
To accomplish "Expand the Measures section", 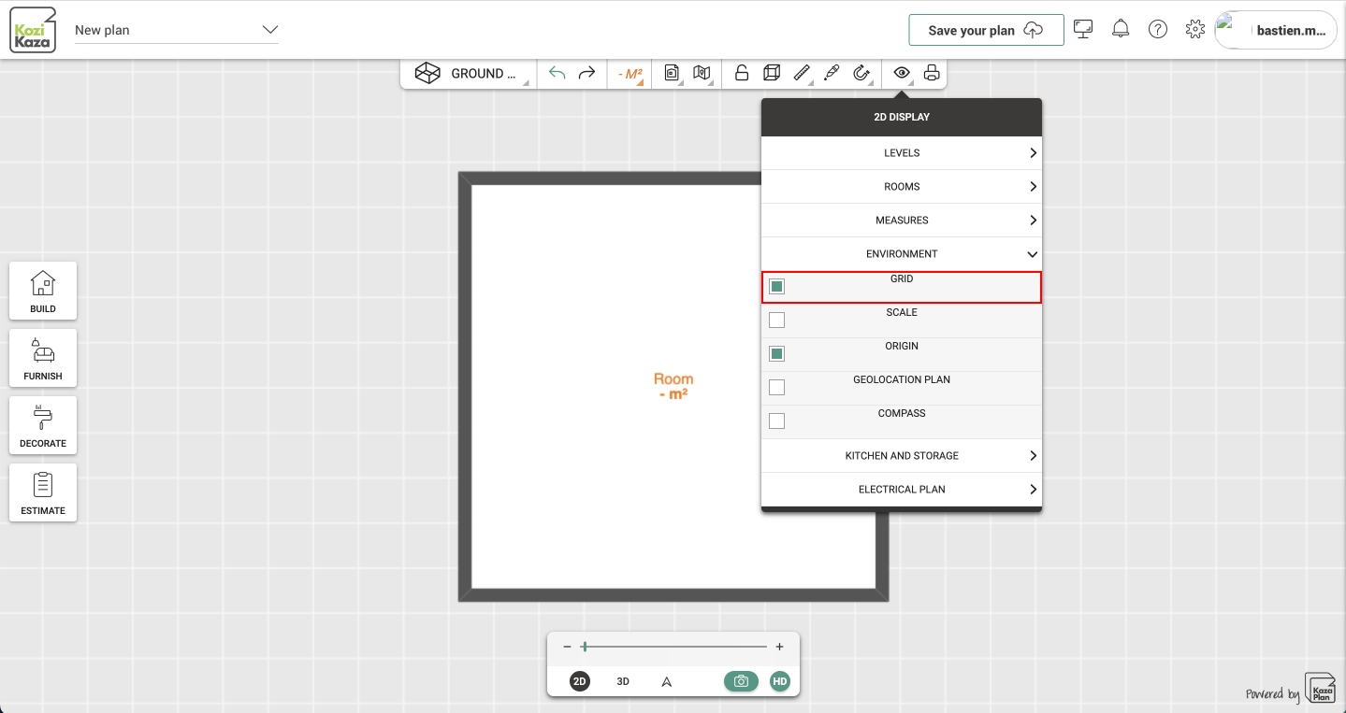I will point(902,220).
